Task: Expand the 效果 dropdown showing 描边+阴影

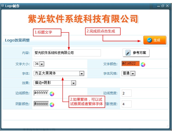Action: coord(73,83)
